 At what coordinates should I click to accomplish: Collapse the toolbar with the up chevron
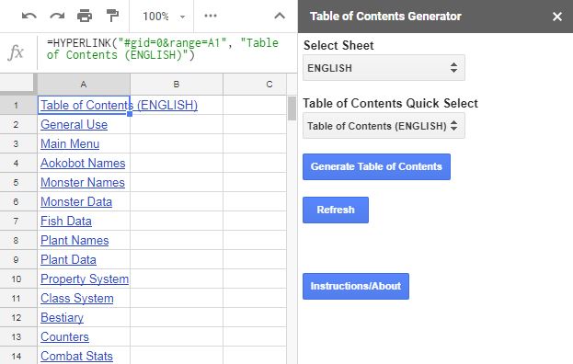(x=280, y=16)
